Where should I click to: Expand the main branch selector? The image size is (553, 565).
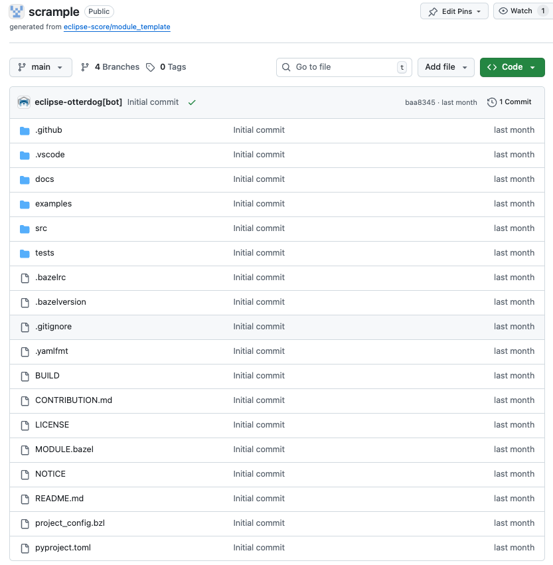(x=40, y=67)
